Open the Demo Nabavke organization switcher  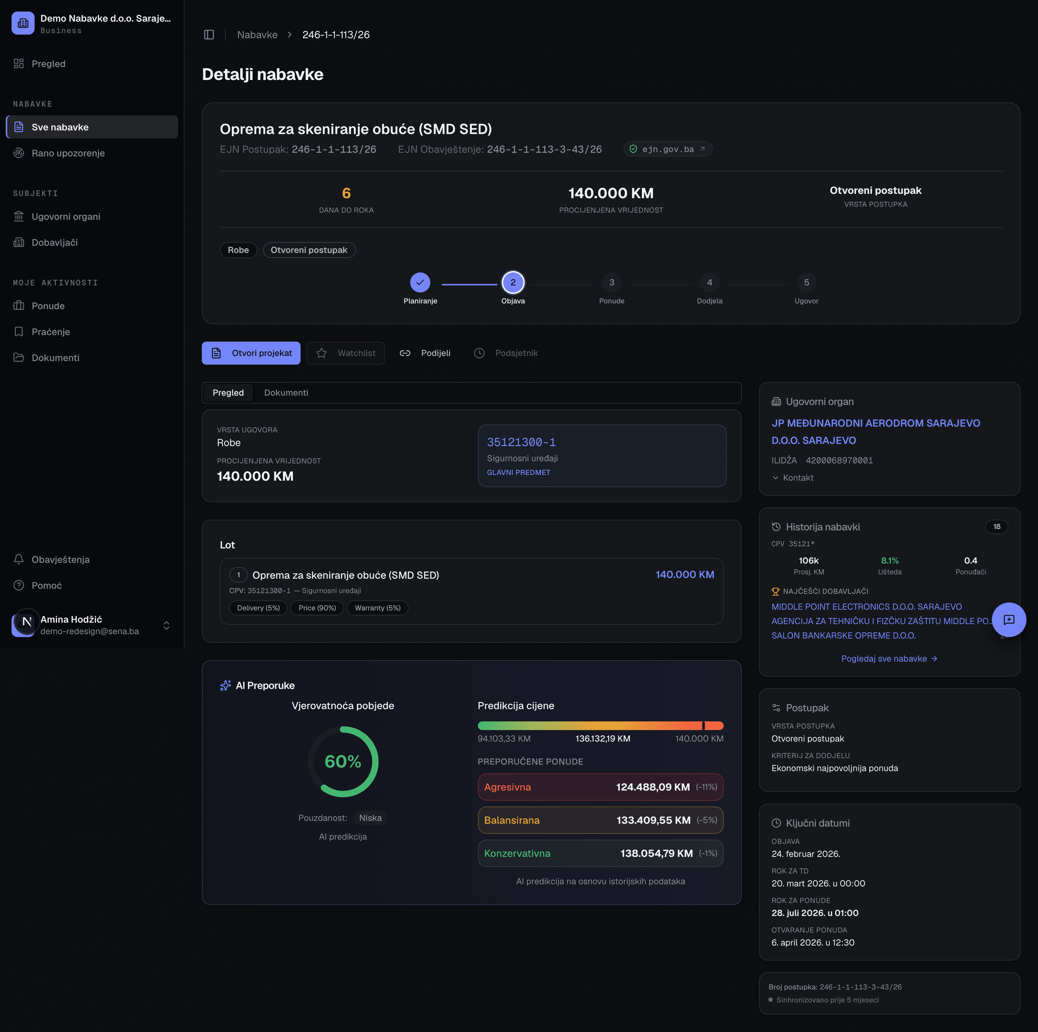[92, 23]
